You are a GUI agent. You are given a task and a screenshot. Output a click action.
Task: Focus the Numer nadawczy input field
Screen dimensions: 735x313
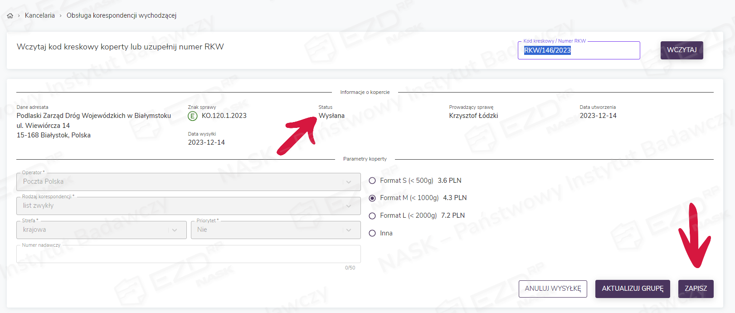click(x=188, y=254)
